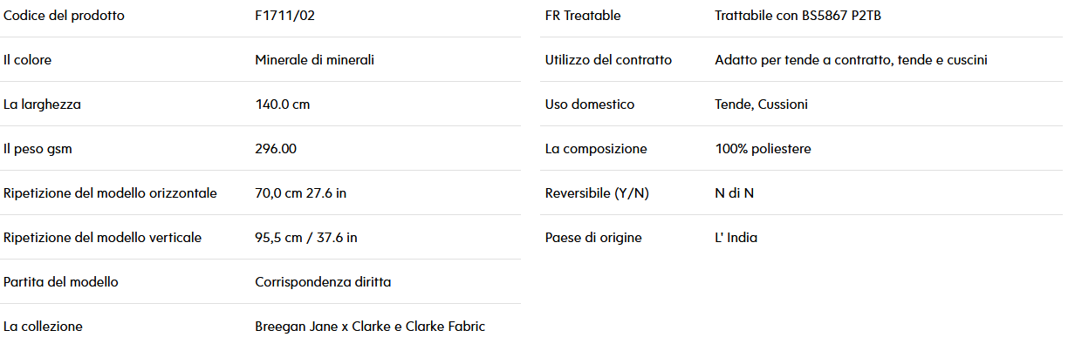Click the 'Il peso gsm' label

pos(38,149)
